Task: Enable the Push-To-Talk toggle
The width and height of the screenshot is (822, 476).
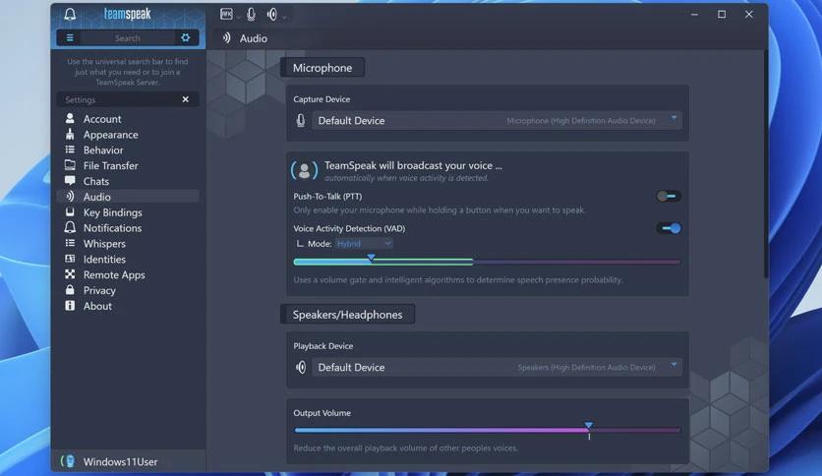Action: (x=669, y=196)
